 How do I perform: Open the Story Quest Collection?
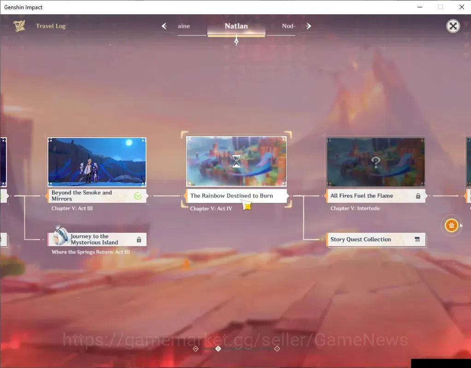[376, 239]
